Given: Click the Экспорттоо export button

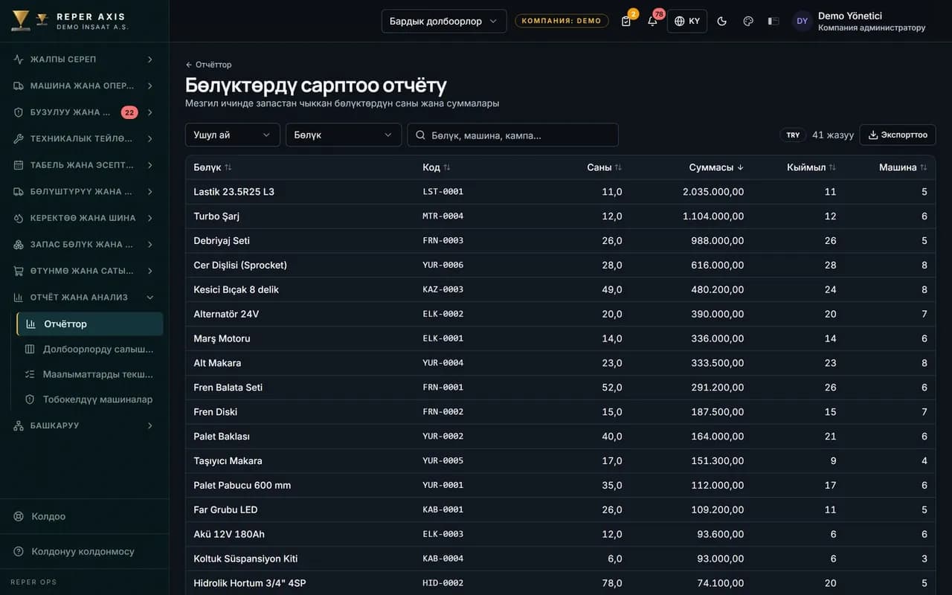Looking at the screenshot, I should coord(898,135).
